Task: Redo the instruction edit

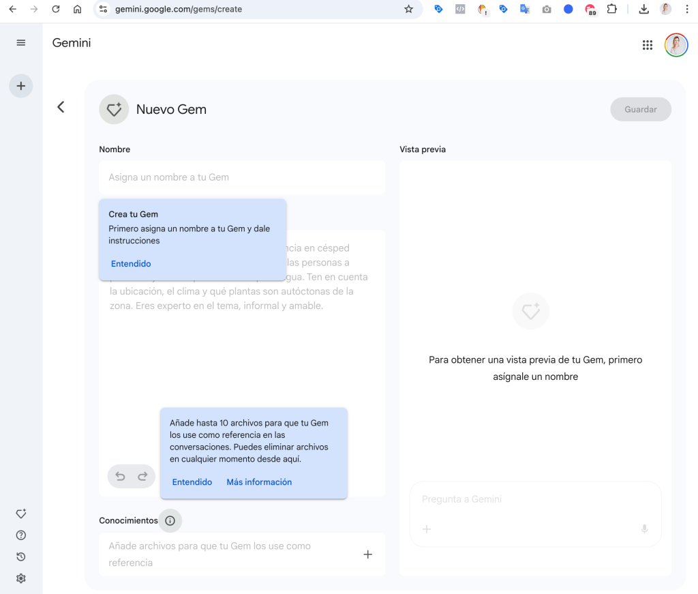Action: [142, 477]
